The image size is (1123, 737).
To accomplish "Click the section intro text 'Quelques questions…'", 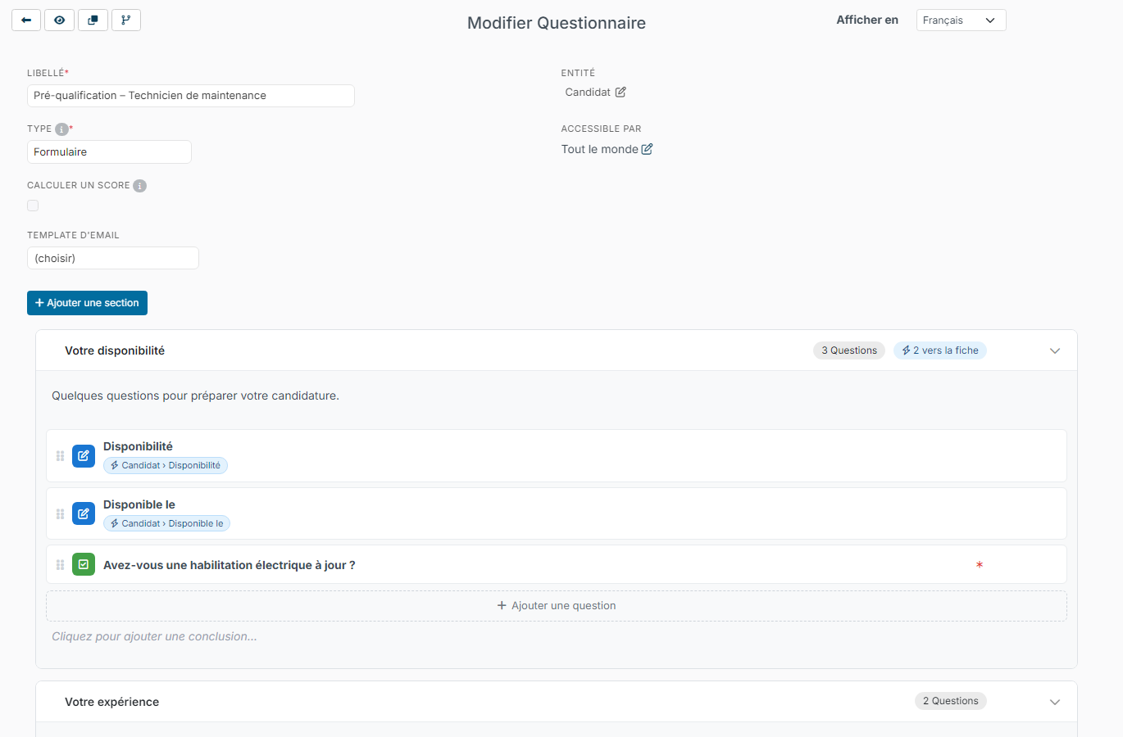I will (x=195, y=396).
